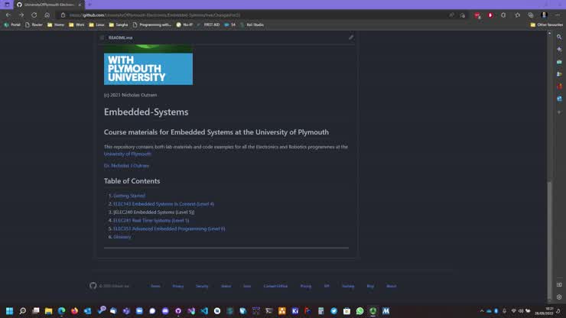Click the address bar URL field
This screenshot has width=566, height=318.
(x=229, y=15)
